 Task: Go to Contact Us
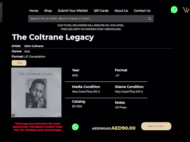click(142, 11)
